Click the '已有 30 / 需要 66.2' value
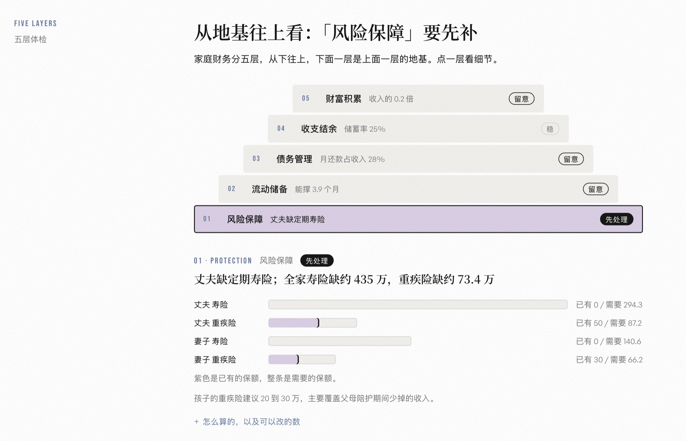Image resolution: width=686 pixels, height=441 pixels. tap(609, 360)
